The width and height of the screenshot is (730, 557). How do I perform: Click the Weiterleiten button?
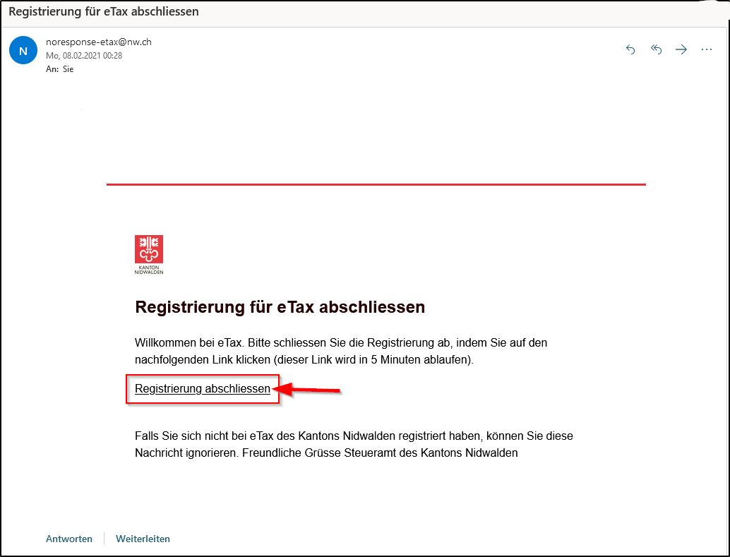(143, 539)
